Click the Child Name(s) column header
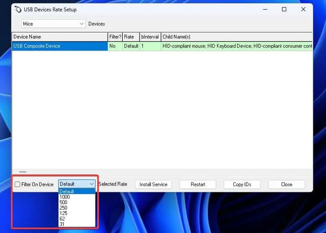Screen dimensions: 326x233 tap(237, 37)
